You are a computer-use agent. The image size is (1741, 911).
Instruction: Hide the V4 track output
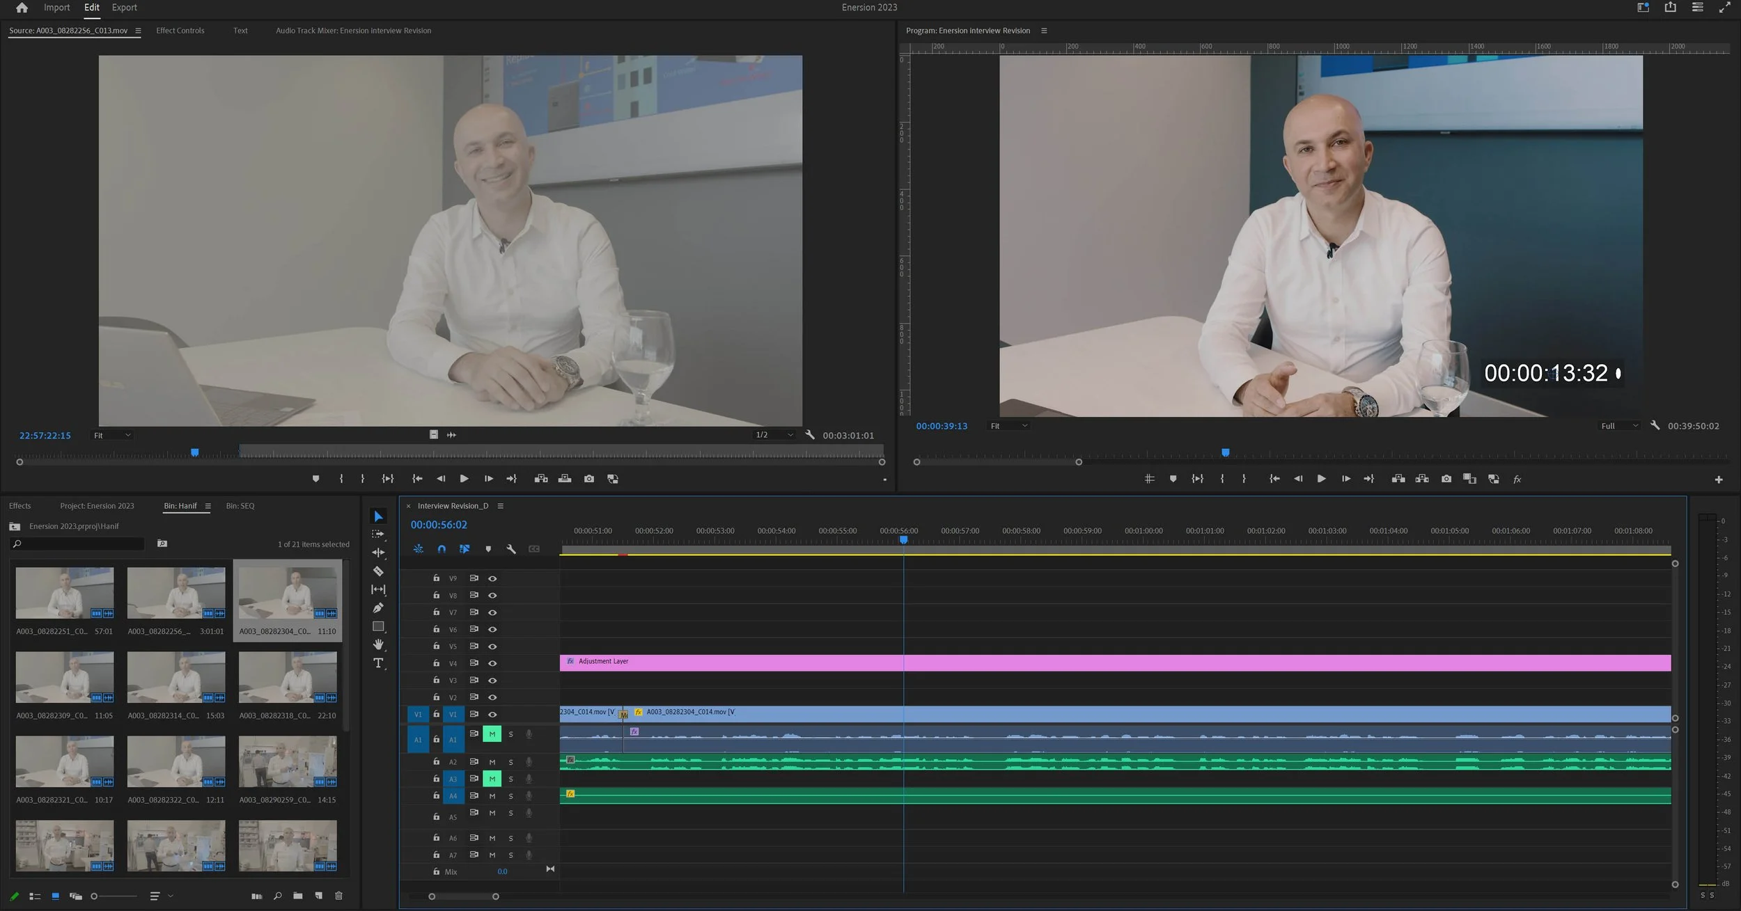492,663
